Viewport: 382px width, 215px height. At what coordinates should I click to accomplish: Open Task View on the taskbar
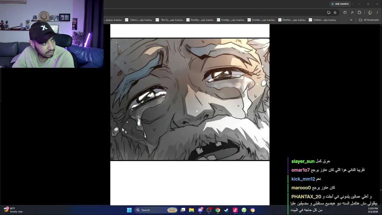pyautogui.click(x=183, y=210)
